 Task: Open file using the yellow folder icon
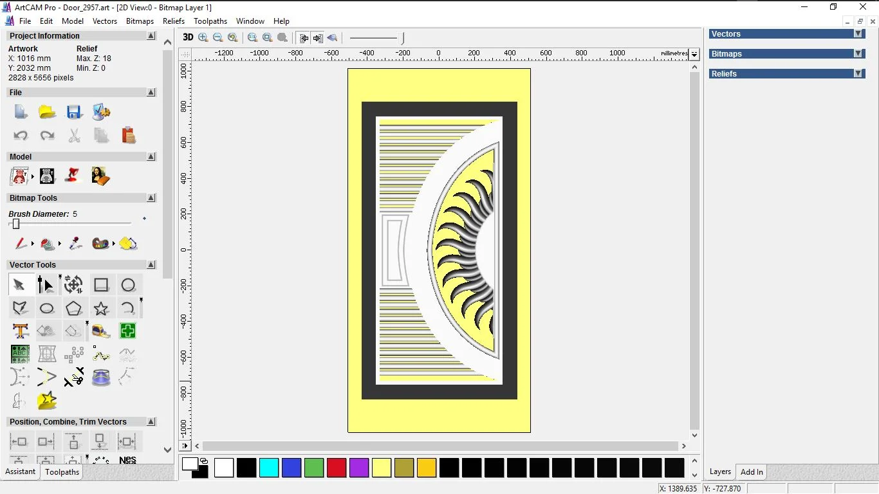[47, 112]
